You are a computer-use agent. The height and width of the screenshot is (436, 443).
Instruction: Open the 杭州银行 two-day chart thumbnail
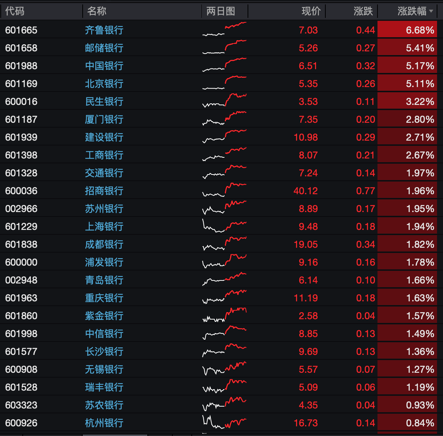coord(224,422)
